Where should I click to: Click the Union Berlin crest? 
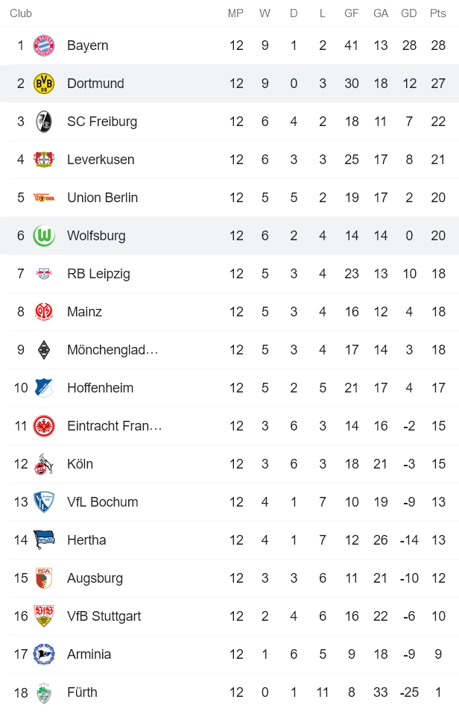click(x=44, y=197)
